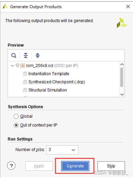Select Out of context per IP option
The height and width of the screenshot is (178, 133).
point(16,125)
